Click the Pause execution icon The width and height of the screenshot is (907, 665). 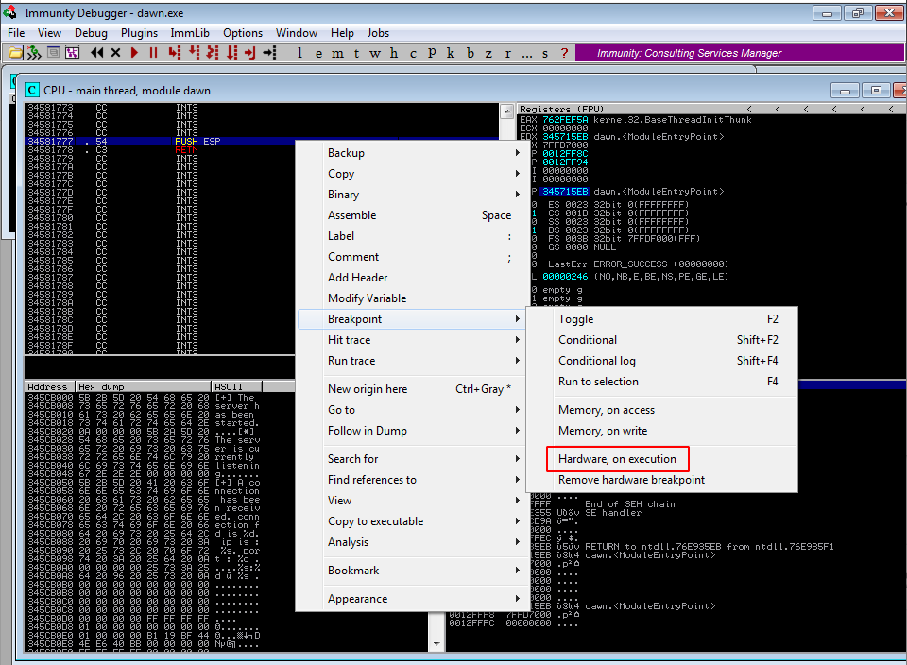[153, 53]
